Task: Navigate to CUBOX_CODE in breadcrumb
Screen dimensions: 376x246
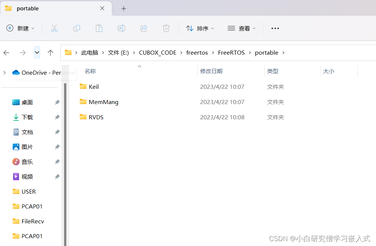Action: click(x=158, y=53)
